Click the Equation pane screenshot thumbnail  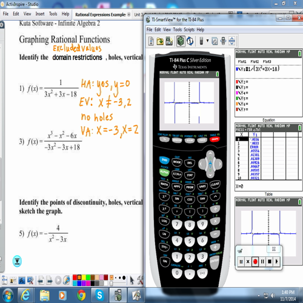(268, 83)
